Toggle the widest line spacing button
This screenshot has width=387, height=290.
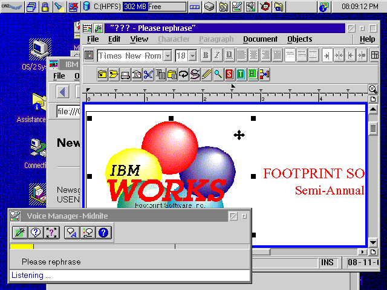point(313,55)
